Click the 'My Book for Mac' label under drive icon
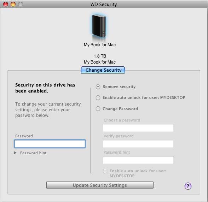 [x=100, y=45]
